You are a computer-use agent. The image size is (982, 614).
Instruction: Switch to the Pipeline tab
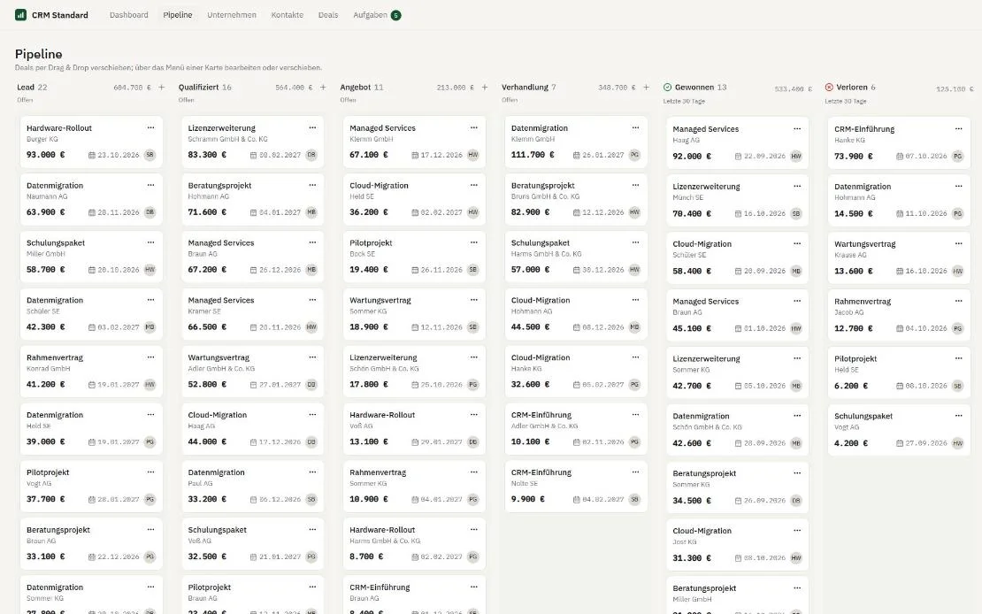178,15
